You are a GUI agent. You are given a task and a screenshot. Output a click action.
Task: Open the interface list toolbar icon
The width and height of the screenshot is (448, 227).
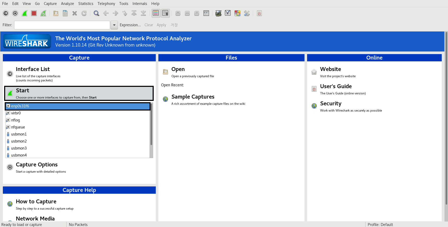tap(6, 13)
